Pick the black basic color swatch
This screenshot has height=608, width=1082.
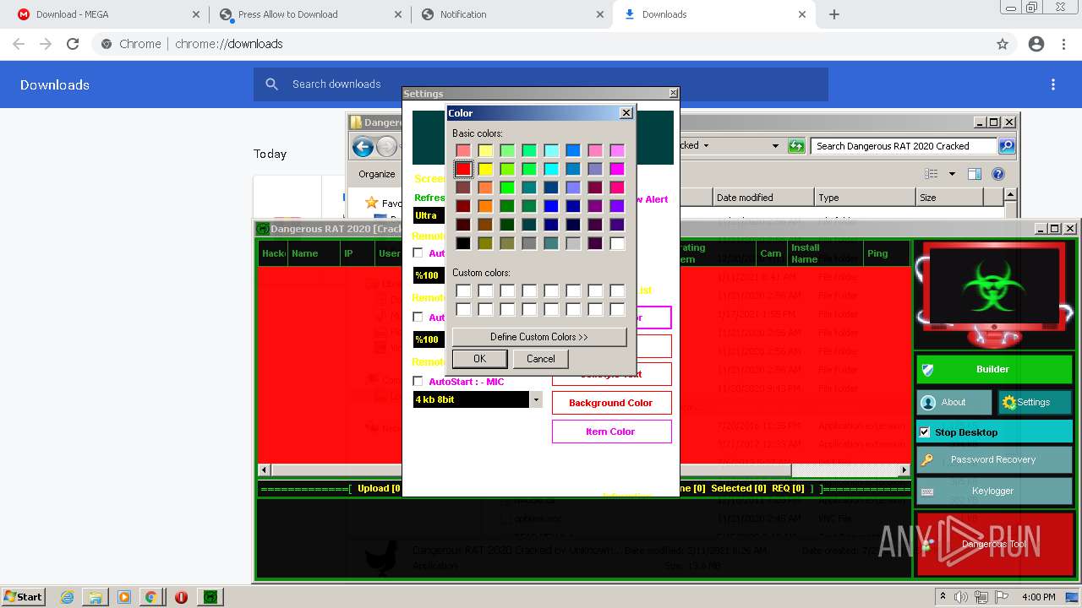pos(463,243)
